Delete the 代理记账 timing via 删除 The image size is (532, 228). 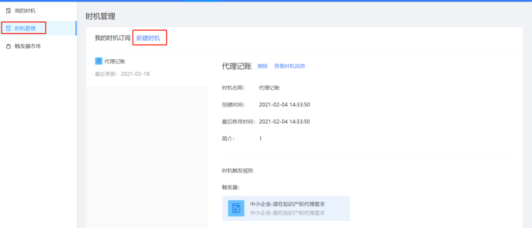point(262,66)
